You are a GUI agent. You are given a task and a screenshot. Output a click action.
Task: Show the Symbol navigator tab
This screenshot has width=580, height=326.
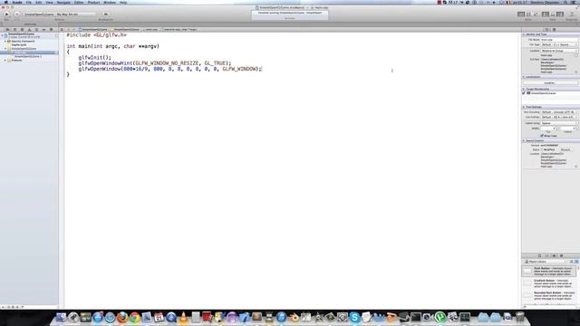(x=14, y=30)
